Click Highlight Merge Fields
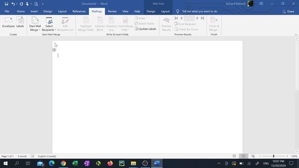This screenshot has width=299, height=168. (85, 24)
